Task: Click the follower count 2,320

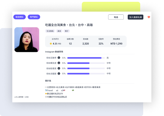Action: point(86,44)
